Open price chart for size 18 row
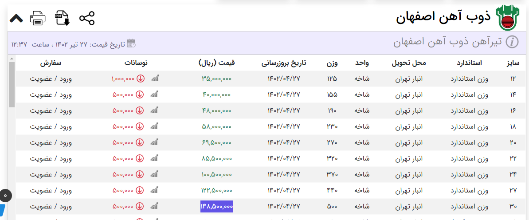The height and width of the screenshot is (220, 529). click(155, 127)
